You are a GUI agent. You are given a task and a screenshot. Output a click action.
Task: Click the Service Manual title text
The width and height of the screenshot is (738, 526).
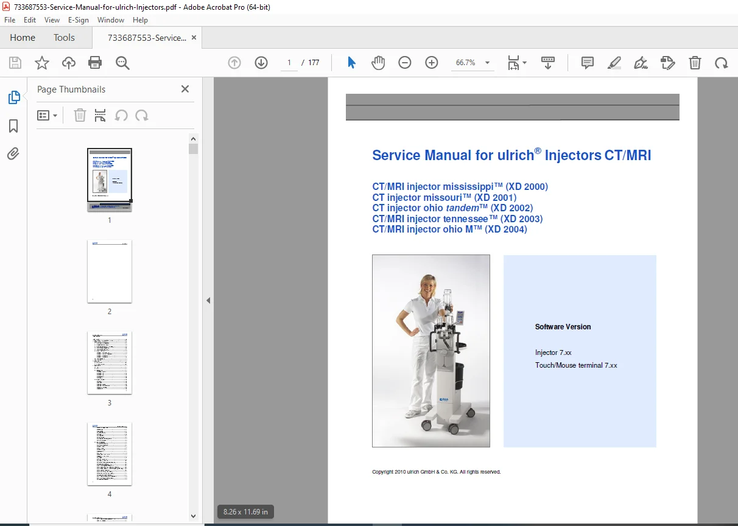(x=511, y=155)
